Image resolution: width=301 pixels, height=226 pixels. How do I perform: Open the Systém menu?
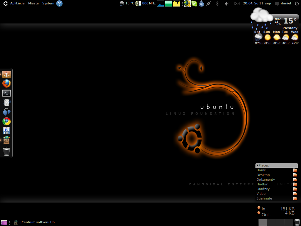coord(48,3)
